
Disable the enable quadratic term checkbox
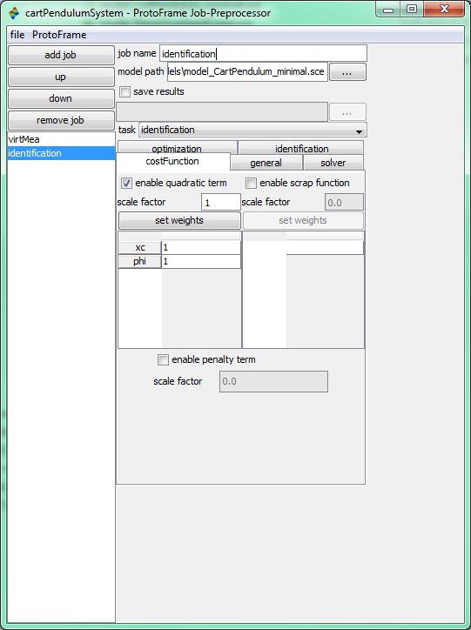coord(126,184)
